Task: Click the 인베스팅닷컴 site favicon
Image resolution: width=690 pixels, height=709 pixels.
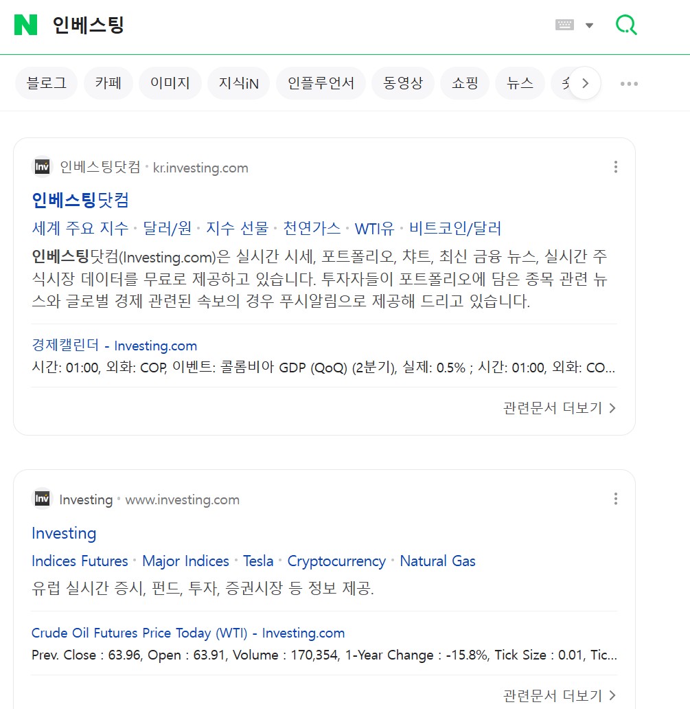Action: [x=43, y=167]
